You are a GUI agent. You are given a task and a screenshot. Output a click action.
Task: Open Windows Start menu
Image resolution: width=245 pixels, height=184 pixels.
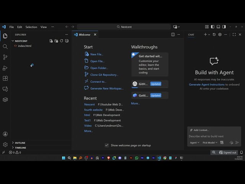pos(64,158)
